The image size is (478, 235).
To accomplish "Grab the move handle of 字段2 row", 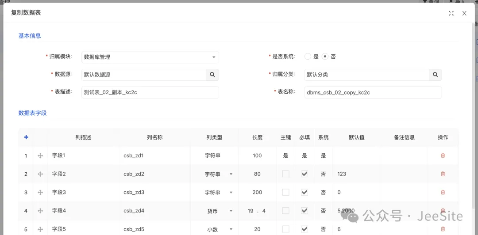I will (x=40, y=174).
